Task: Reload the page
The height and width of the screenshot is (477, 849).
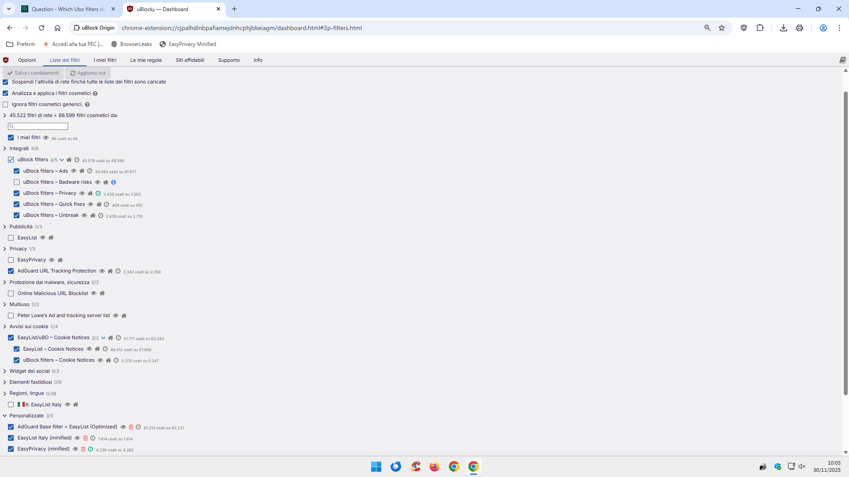Action: pos(42,28)
